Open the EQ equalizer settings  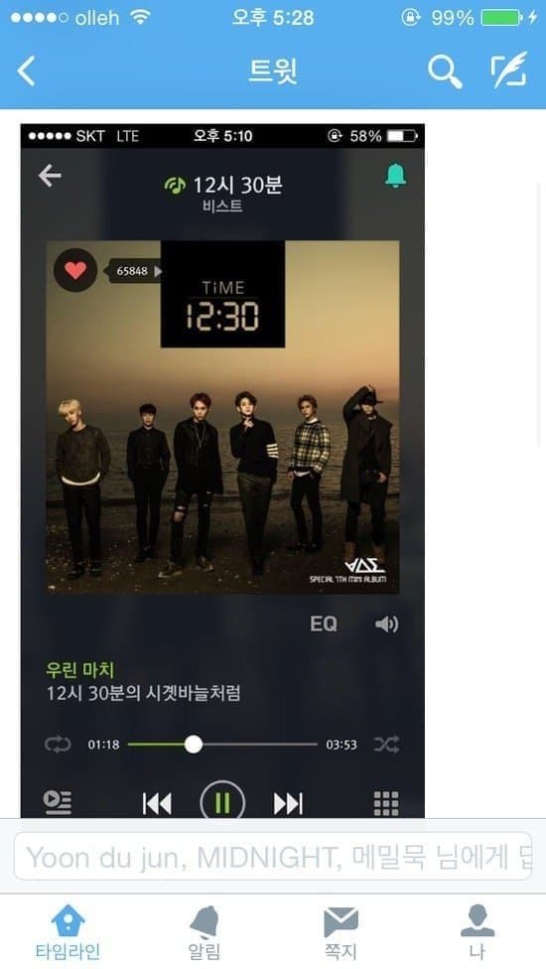(323, 624)
